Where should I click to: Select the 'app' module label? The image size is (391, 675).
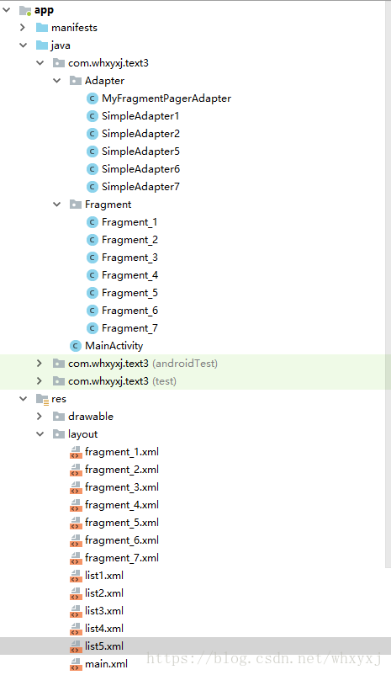44,10
